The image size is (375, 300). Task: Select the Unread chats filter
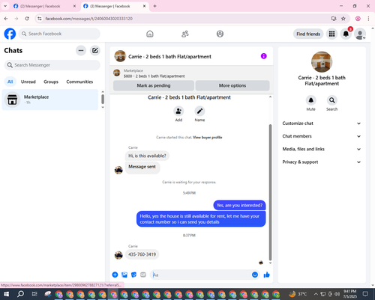click(x=28, y=82)
